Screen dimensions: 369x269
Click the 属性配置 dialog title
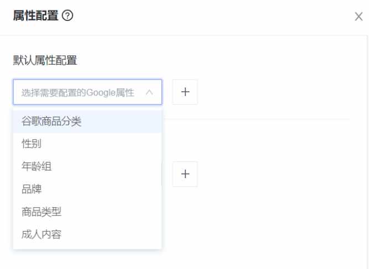click(35, 15)
